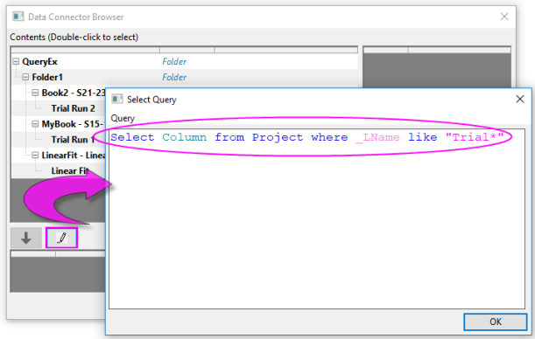Click the "Project" keyword in the query
This screenshot has height=339, width=535.
pos(278,137)
